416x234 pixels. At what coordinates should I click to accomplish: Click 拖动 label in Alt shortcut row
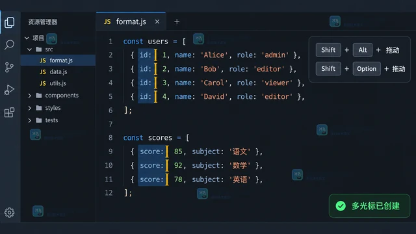pyautogui.click(x=393, y=50)
